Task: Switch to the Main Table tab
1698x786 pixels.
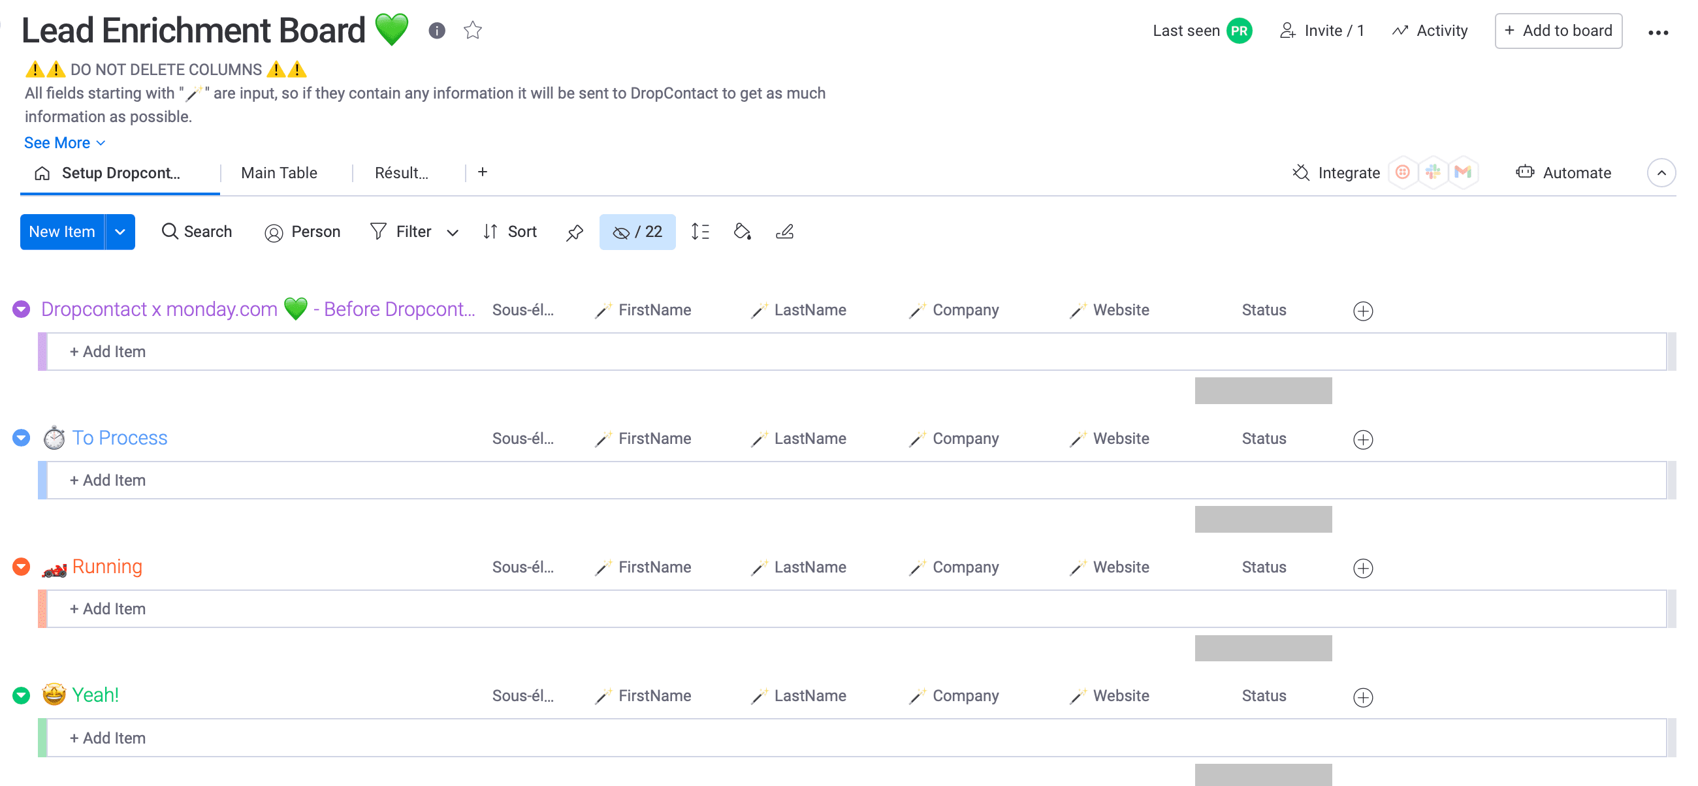Action: point(279,173)
